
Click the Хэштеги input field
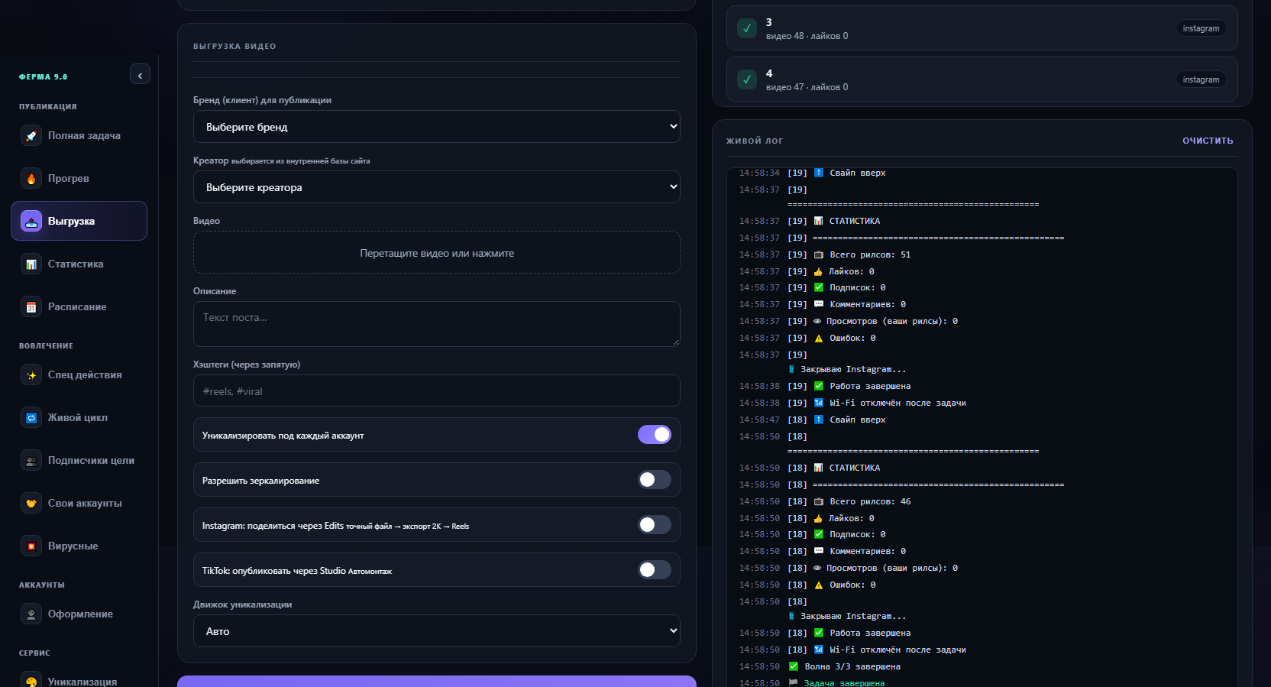(437, 391)
